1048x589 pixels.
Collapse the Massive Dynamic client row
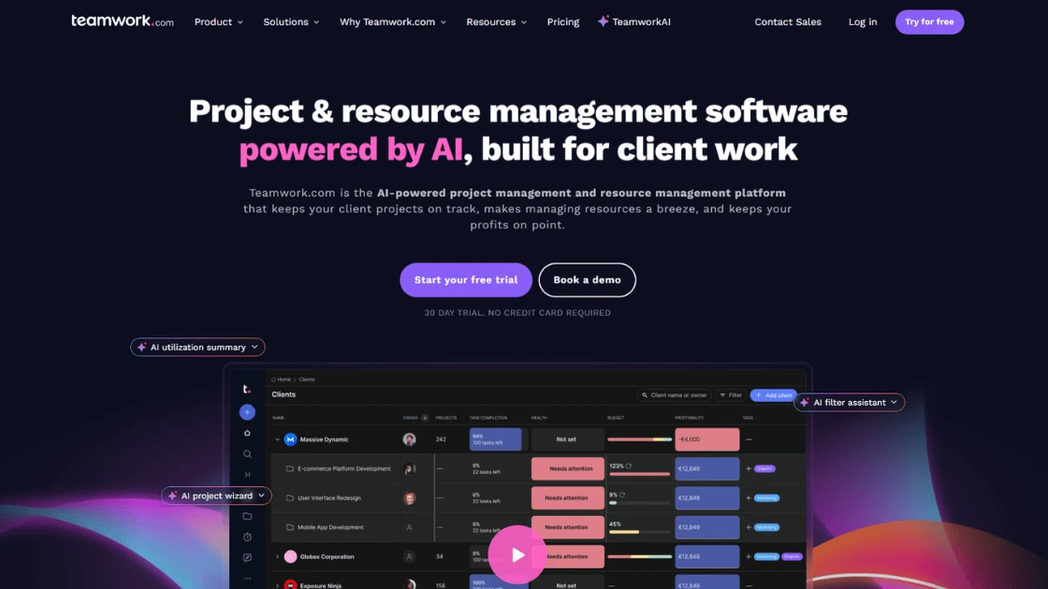pyautogui.click(x=278, y=438)
